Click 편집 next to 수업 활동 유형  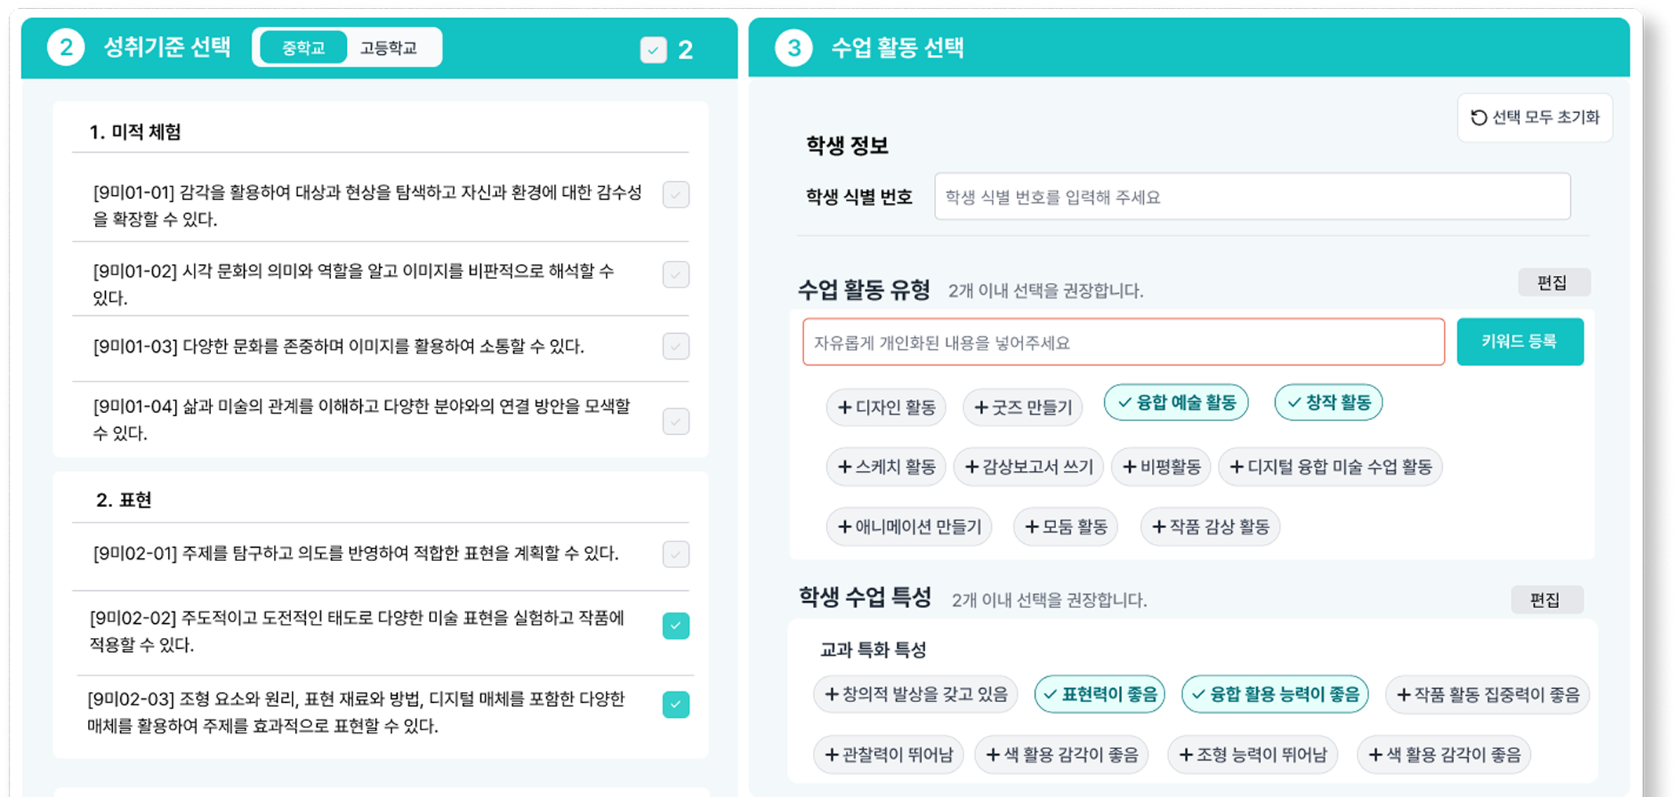tap(1553, 283)
